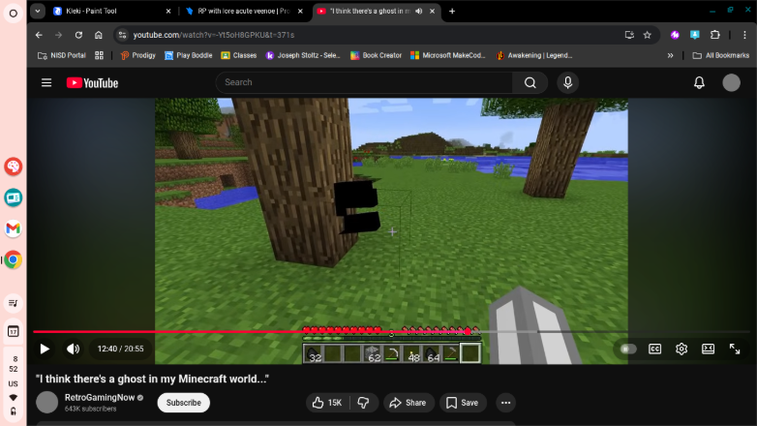Share this video
This screenshot has height=426, width=757.
pyautogui.click(x=407, y=403)
